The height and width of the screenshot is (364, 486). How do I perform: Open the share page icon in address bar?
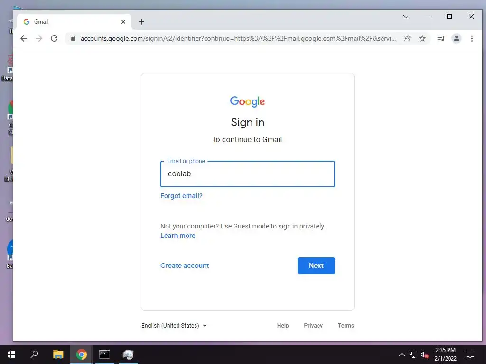click(x=407, y=38)
